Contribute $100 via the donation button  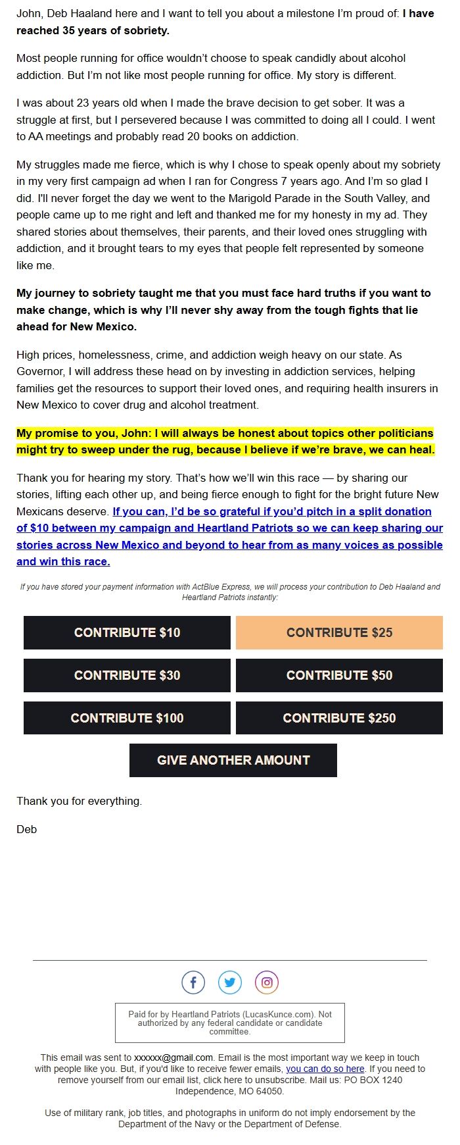pos(127,717)
